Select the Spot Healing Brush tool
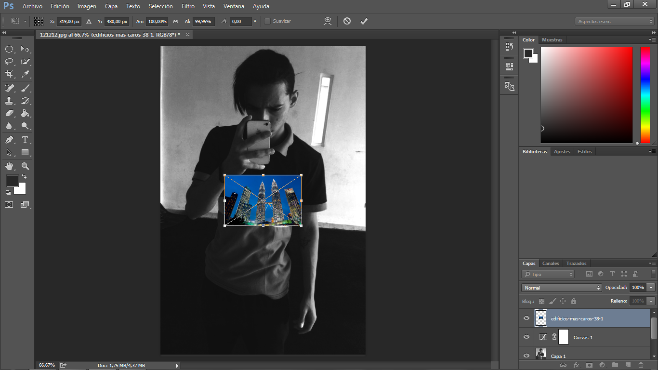This screenshot has height=370, width=658. pyautogui.click(x=9, y=88)
